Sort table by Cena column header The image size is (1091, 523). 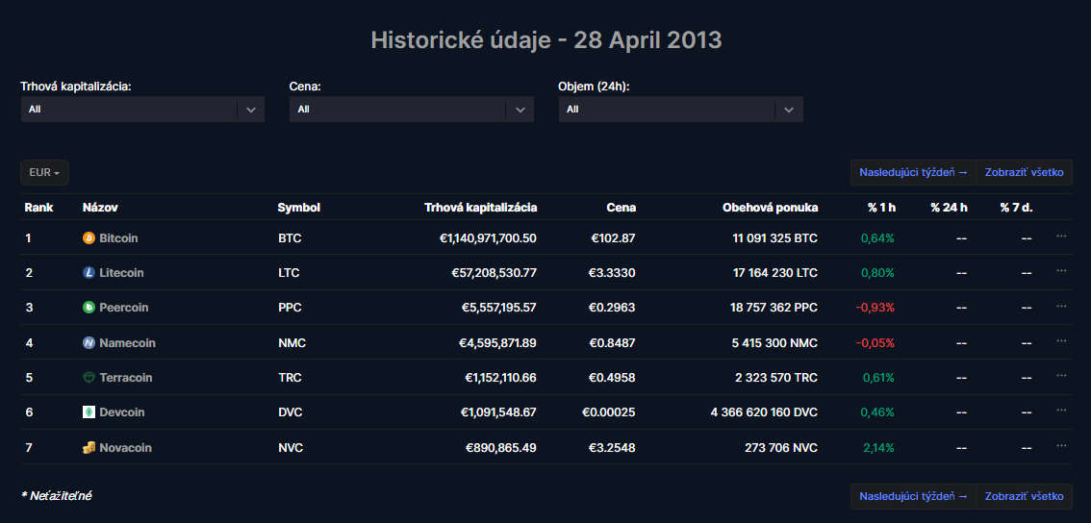click(x=621, y=208)
